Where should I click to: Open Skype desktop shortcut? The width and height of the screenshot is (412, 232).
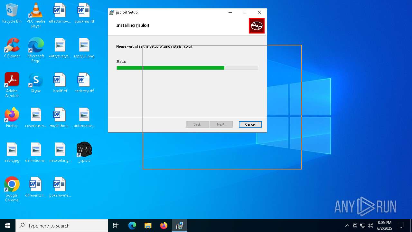click(36, 83)
